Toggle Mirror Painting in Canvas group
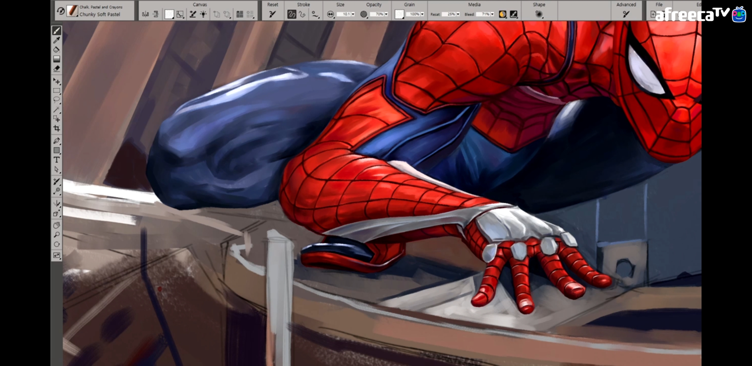Screen dimensions: 752x366 [145, 14]
